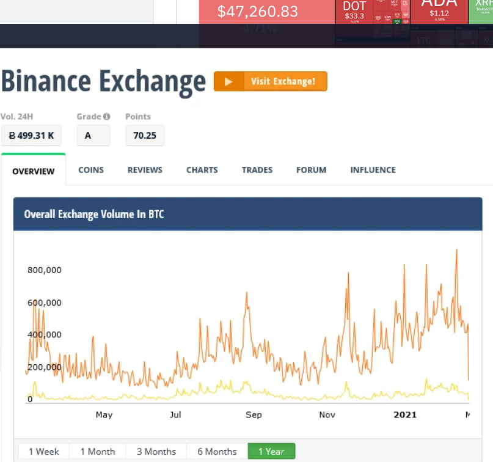493x462 pixels.
Task: Click the Overview tab
Action: tap(34, 170)
